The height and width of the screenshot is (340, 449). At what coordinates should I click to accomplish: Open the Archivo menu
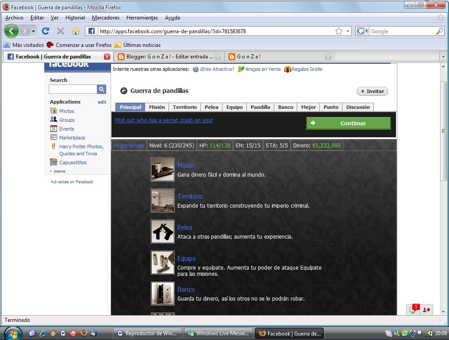[14, 18]
